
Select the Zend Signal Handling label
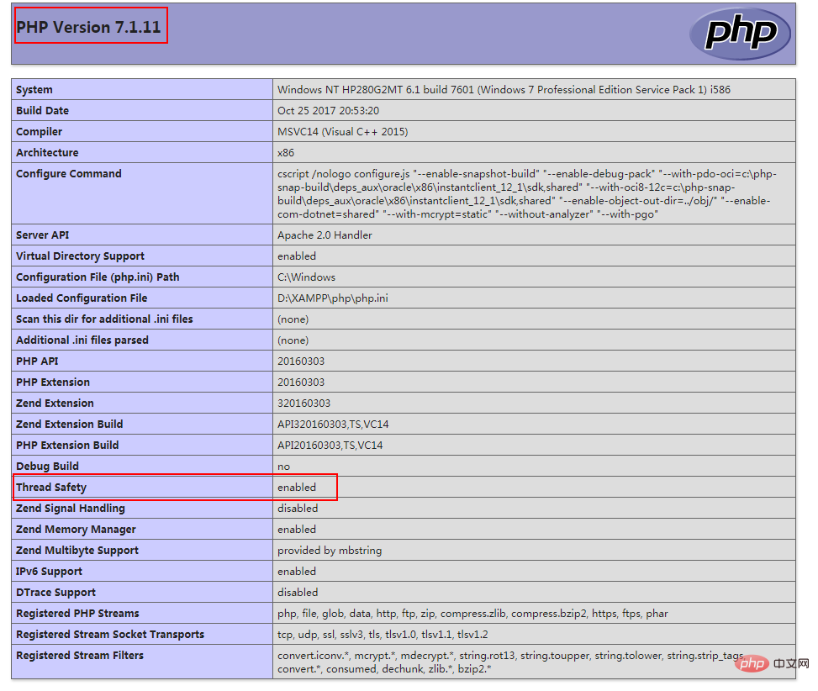[x=71, y=508]
